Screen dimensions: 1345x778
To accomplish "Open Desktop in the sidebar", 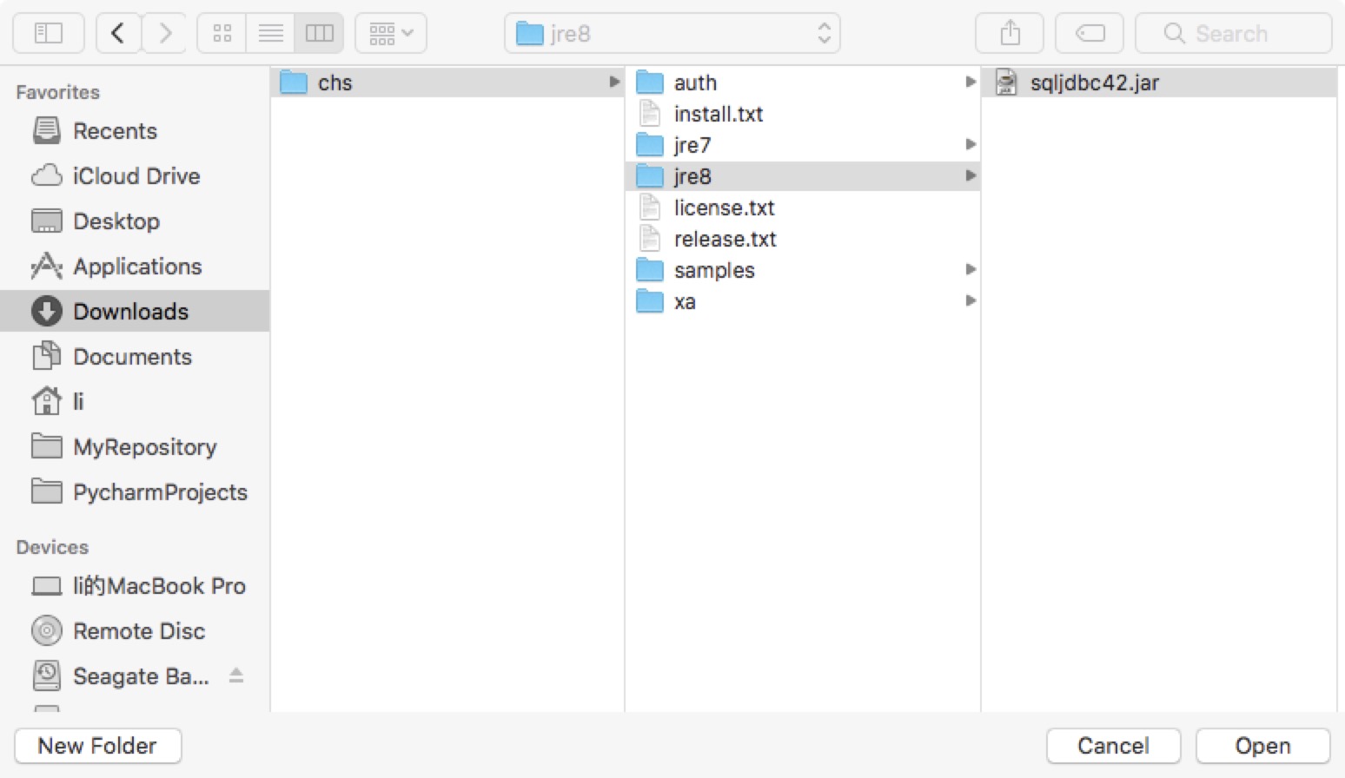I will tap(135, 221).
